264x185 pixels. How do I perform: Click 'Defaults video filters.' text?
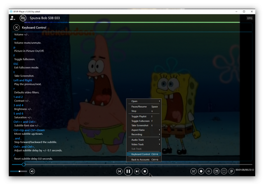pyautogui.click(x=26, y=92)
